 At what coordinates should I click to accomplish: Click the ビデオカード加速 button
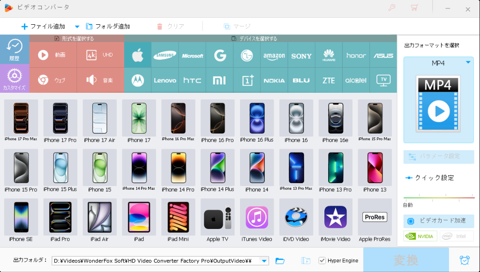click(439, 221)
